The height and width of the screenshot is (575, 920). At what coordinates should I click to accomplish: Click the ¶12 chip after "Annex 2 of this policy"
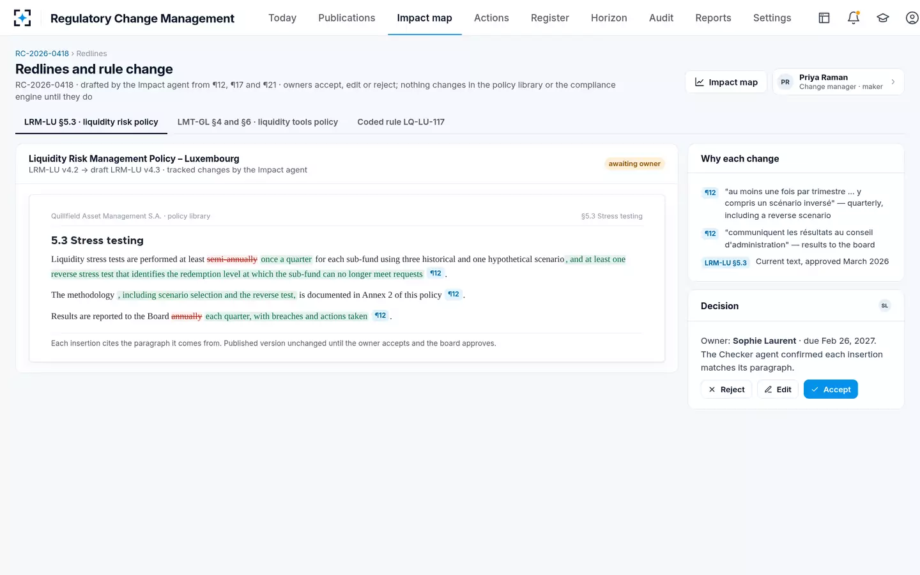click(x=454, y=295)
